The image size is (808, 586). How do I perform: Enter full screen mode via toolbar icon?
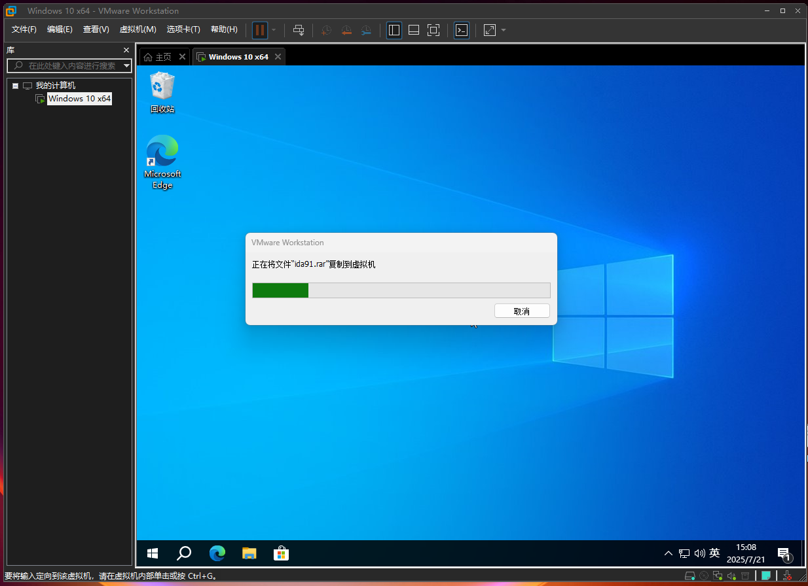point(433,30)
